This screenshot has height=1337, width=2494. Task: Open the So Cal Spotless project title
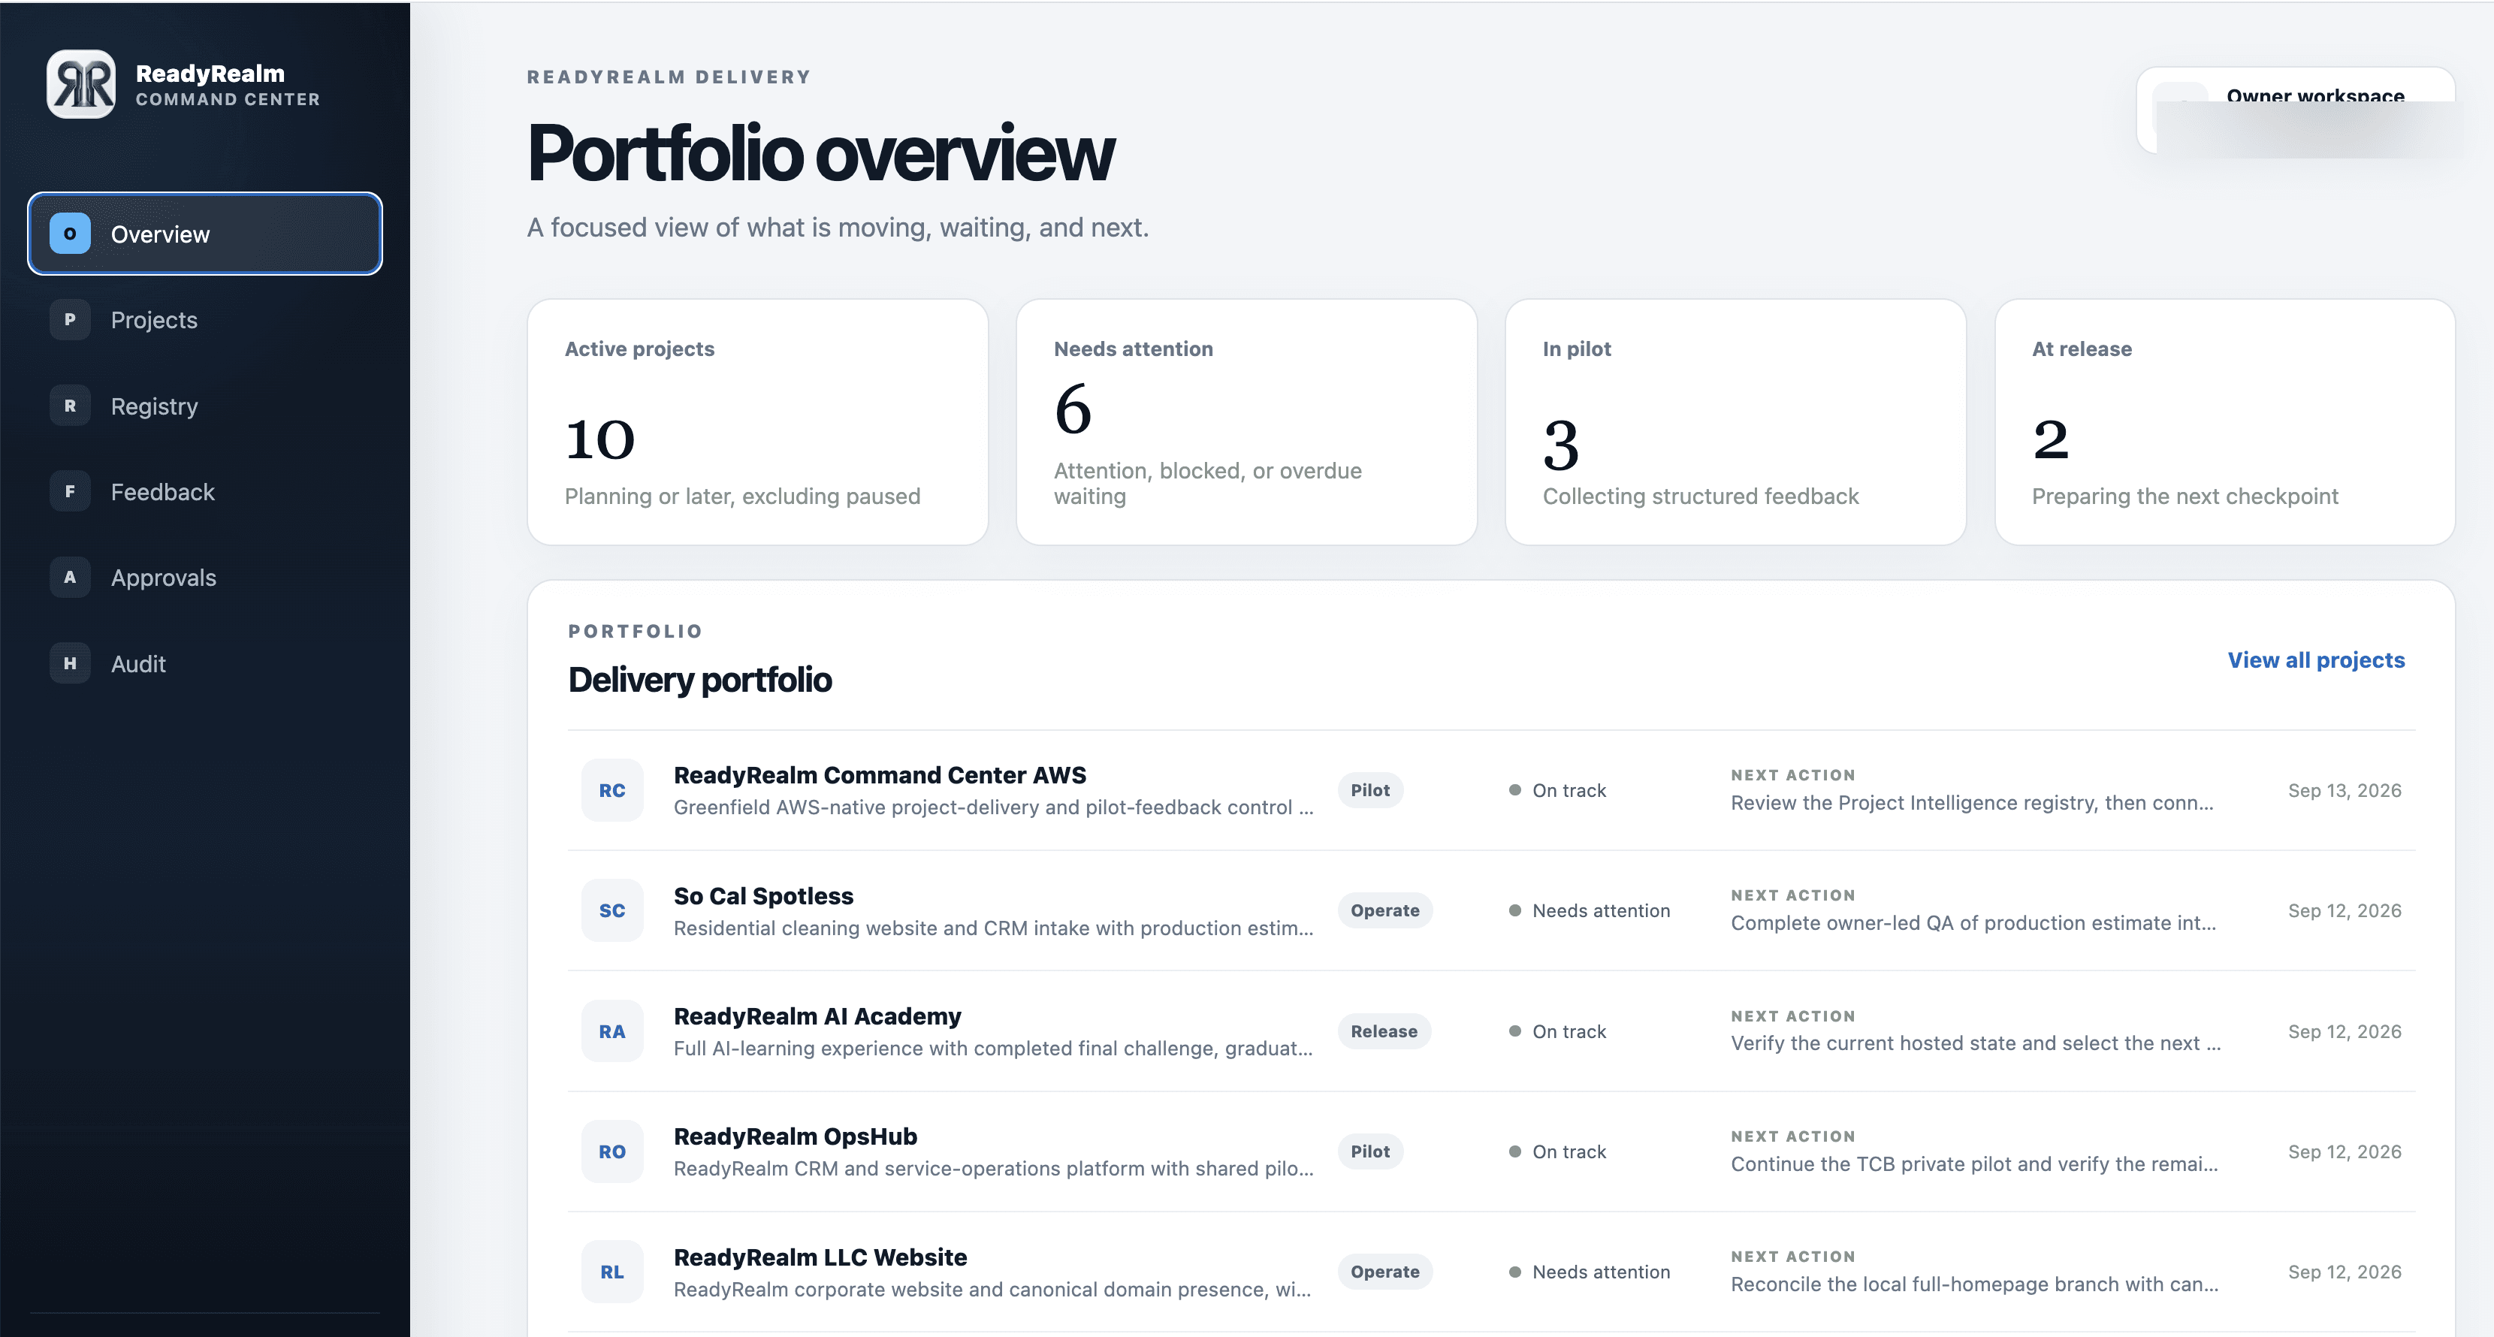pyautogui.click(x=764, y=895)
